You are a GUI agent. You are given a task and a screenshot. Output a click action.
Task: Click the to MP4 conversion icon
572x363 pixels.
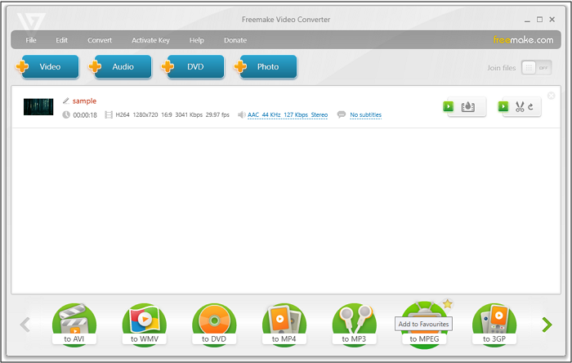284,324
